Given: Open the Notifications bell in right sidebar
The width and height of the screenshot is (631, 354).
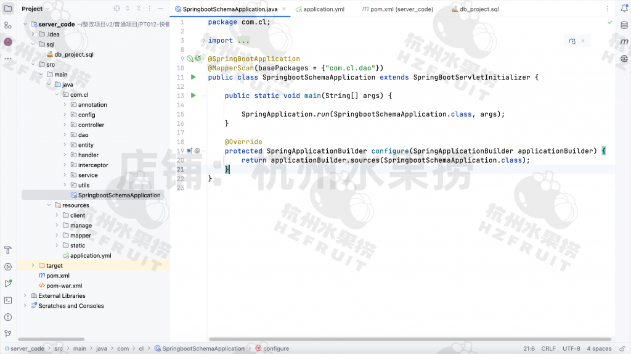Looking at the screenshot, I should [x=624, y=9].
